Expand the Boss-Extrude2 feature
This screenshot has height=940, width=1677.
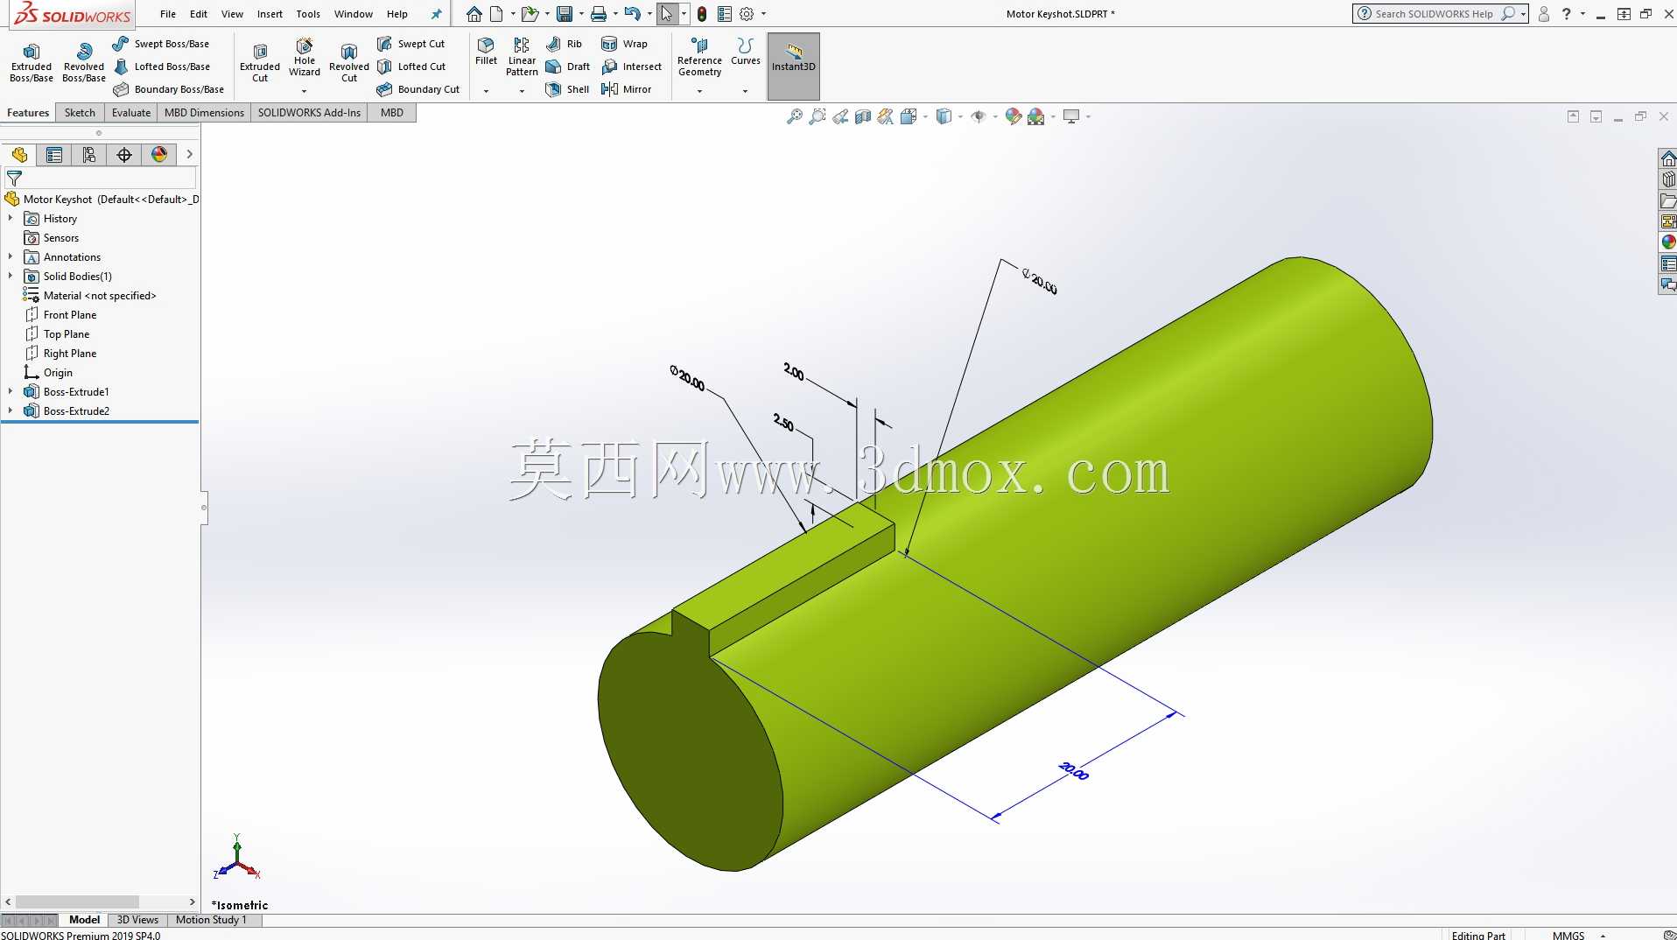pyautogui.click(x=11, y=411)
